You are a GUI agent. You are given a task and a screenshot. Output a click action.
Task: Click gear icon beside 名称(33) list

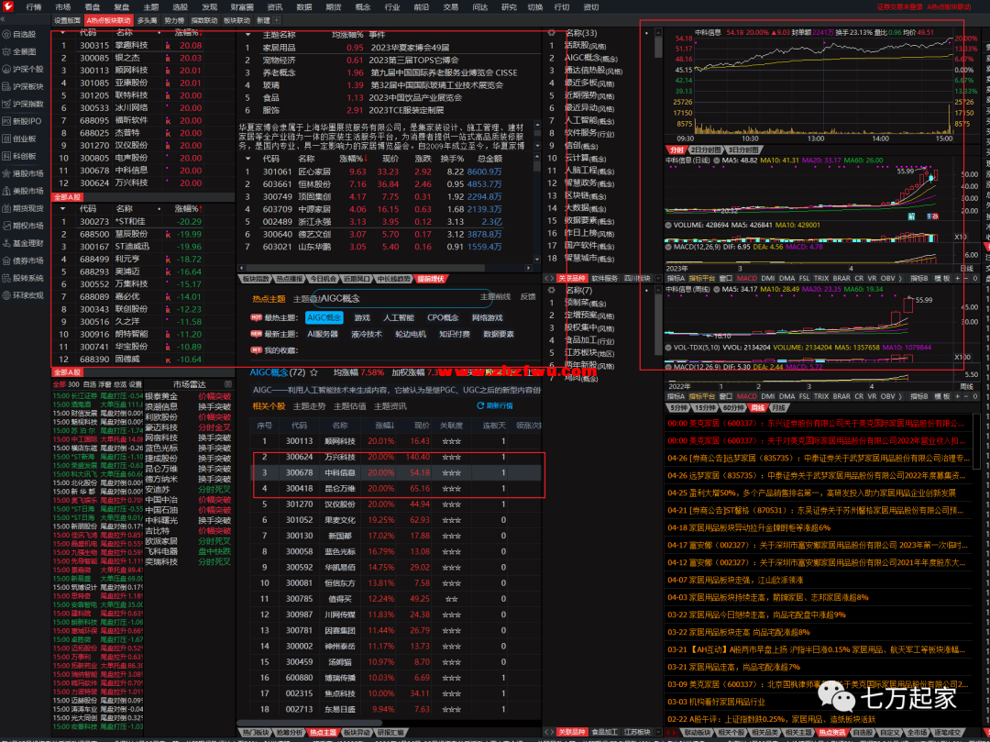(x=551, y=32)
